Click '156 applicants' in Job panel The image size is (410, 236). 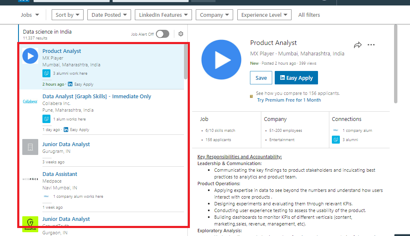tap(218, 140)
